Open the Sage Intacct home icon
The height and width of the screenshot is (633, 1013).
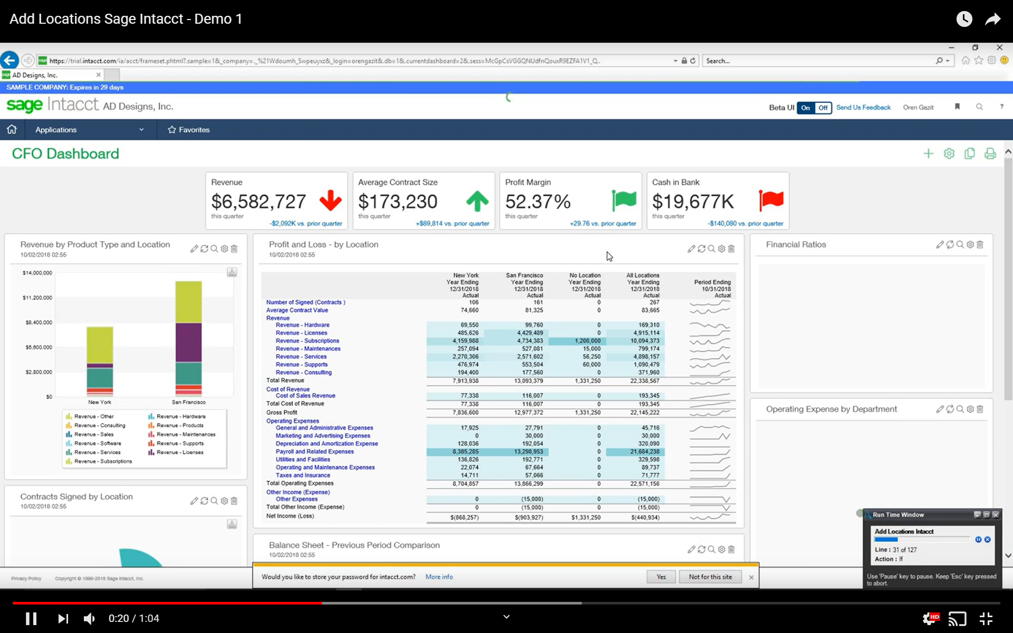click(x=12, y=129)
